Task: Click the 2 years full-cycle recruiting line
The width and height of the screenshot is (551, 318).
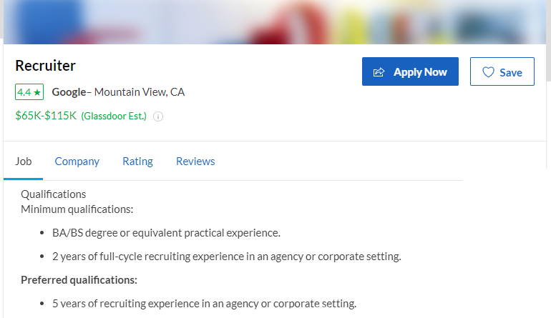Action: (226, 257)
